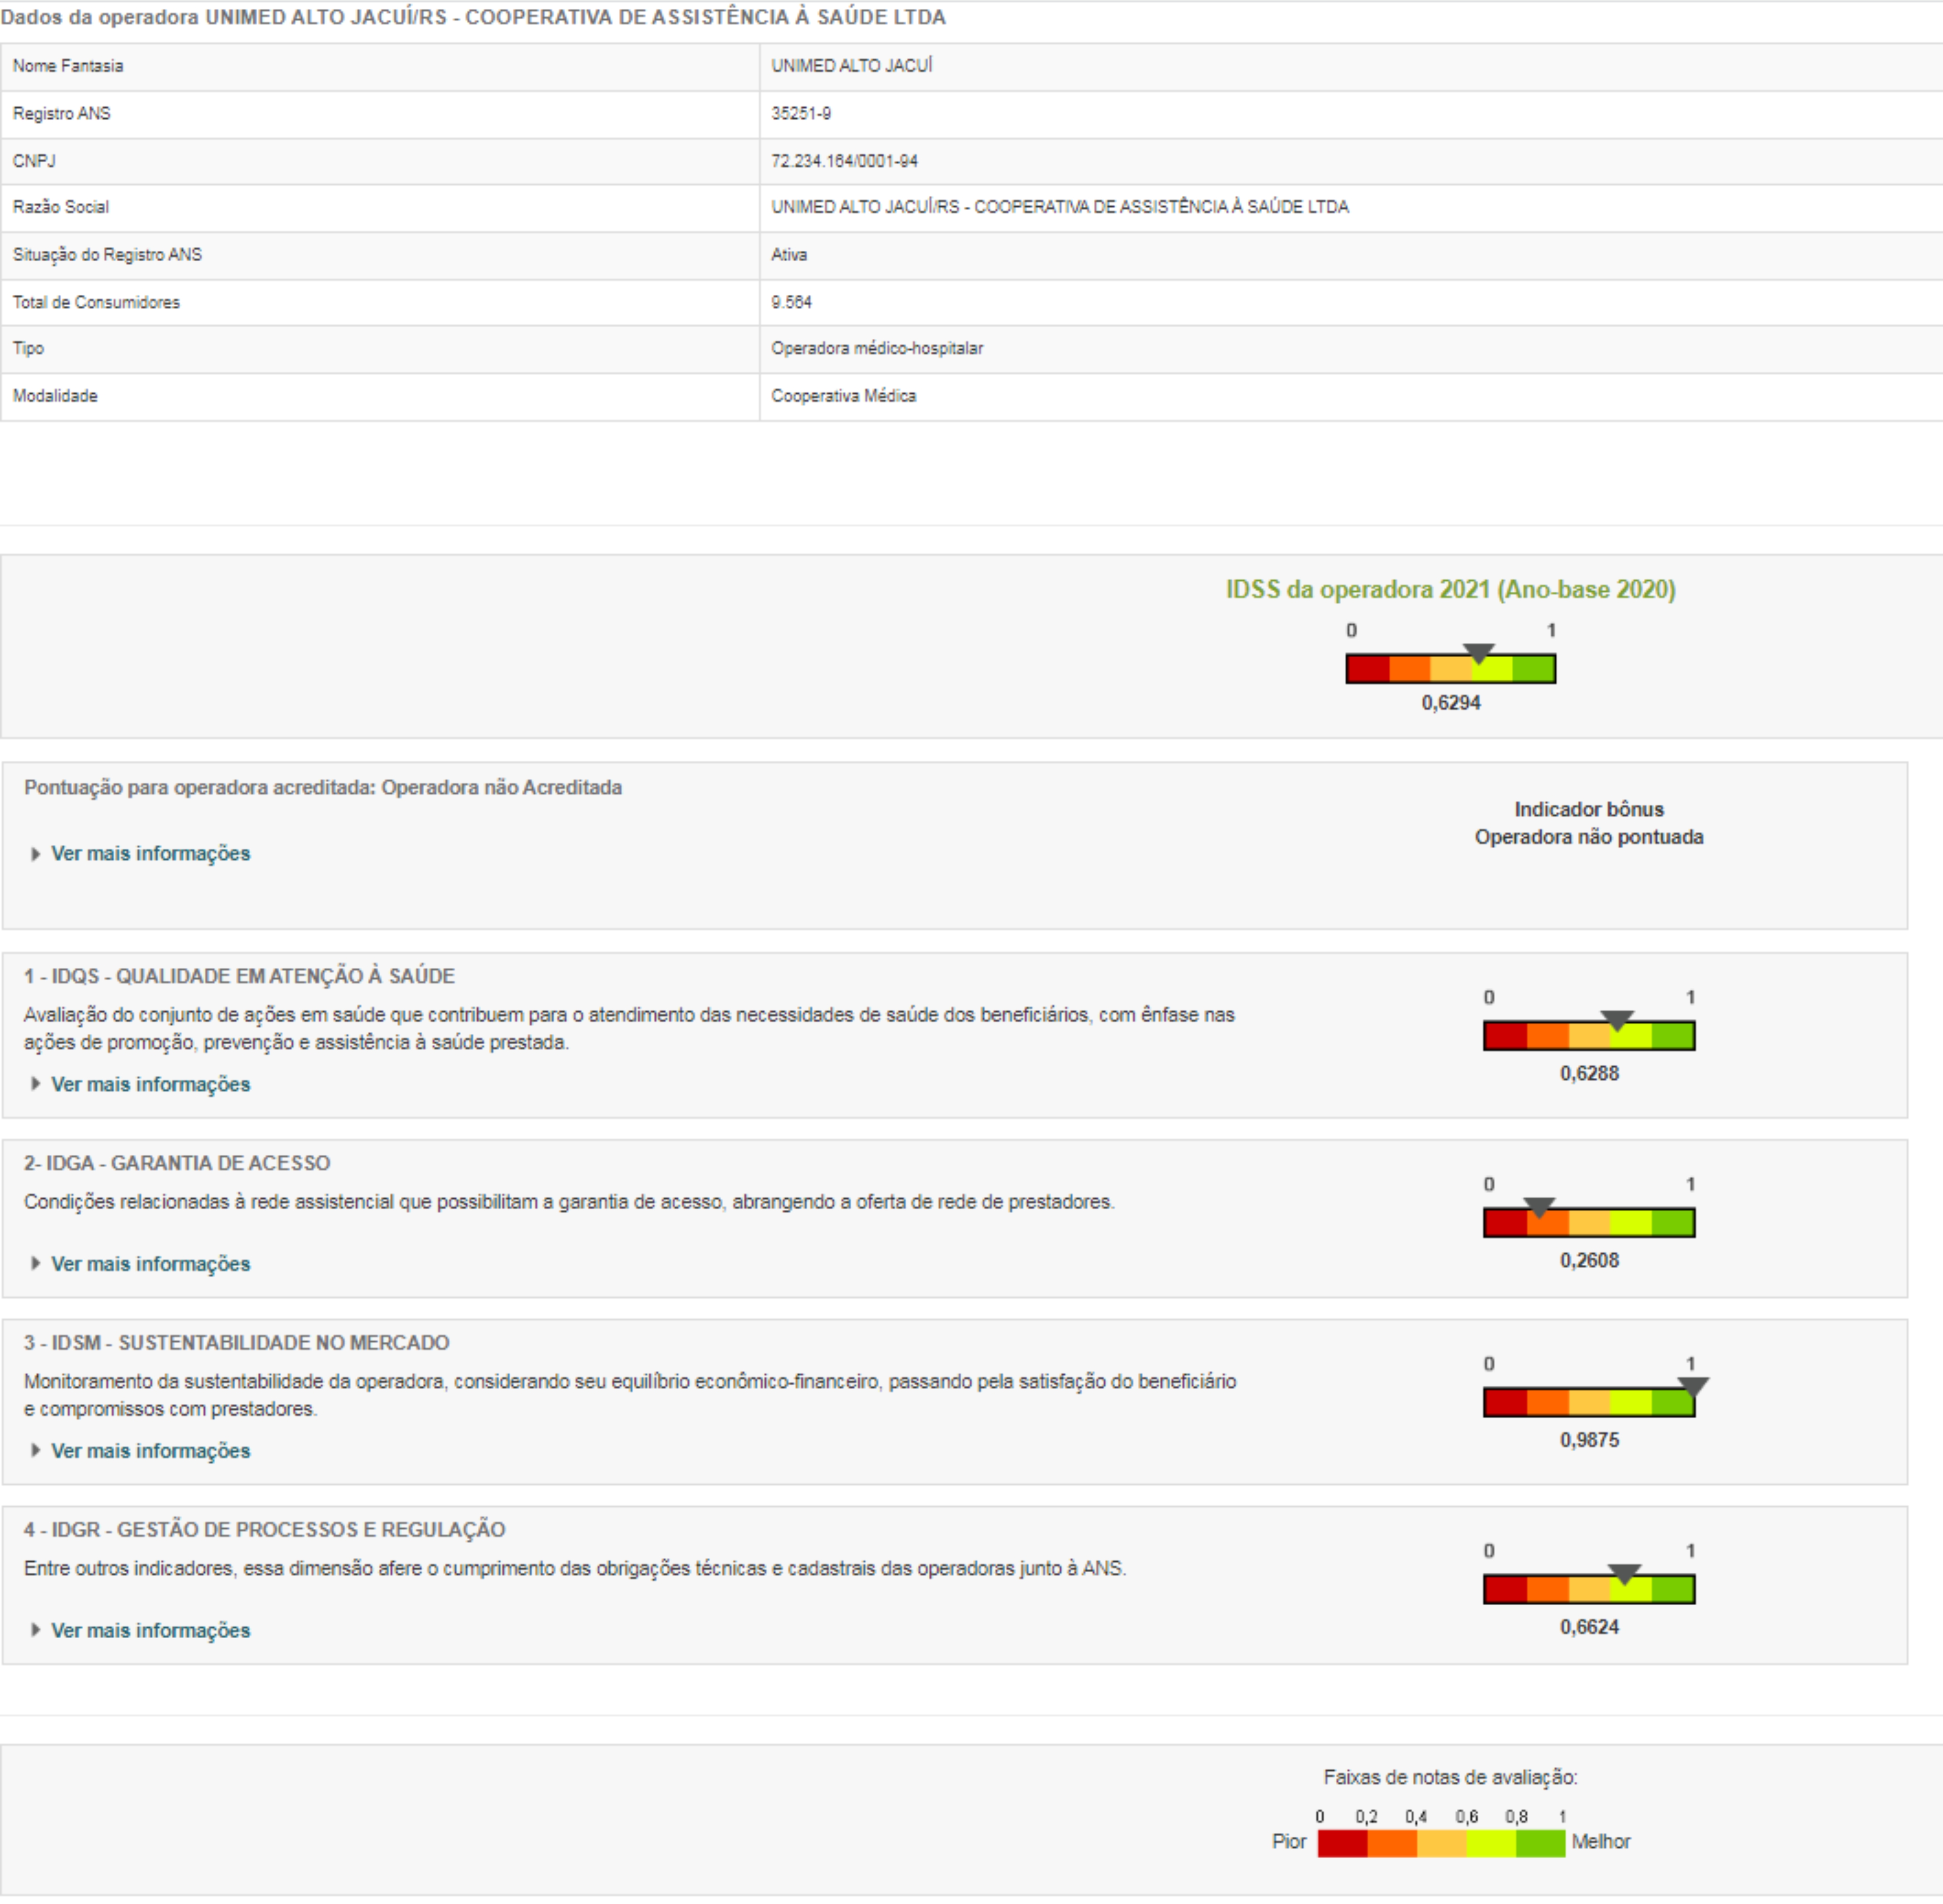Select the "IDSS da operadora 2021 (Ano-base 2020)" heading

point(1451,590)
